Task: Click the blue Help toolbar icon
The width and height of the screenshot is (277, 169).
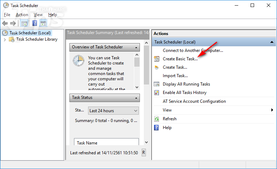Action: [x=35, y=23]
